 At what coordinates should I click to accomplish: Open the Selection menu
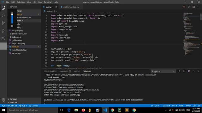tap(21, 2)
